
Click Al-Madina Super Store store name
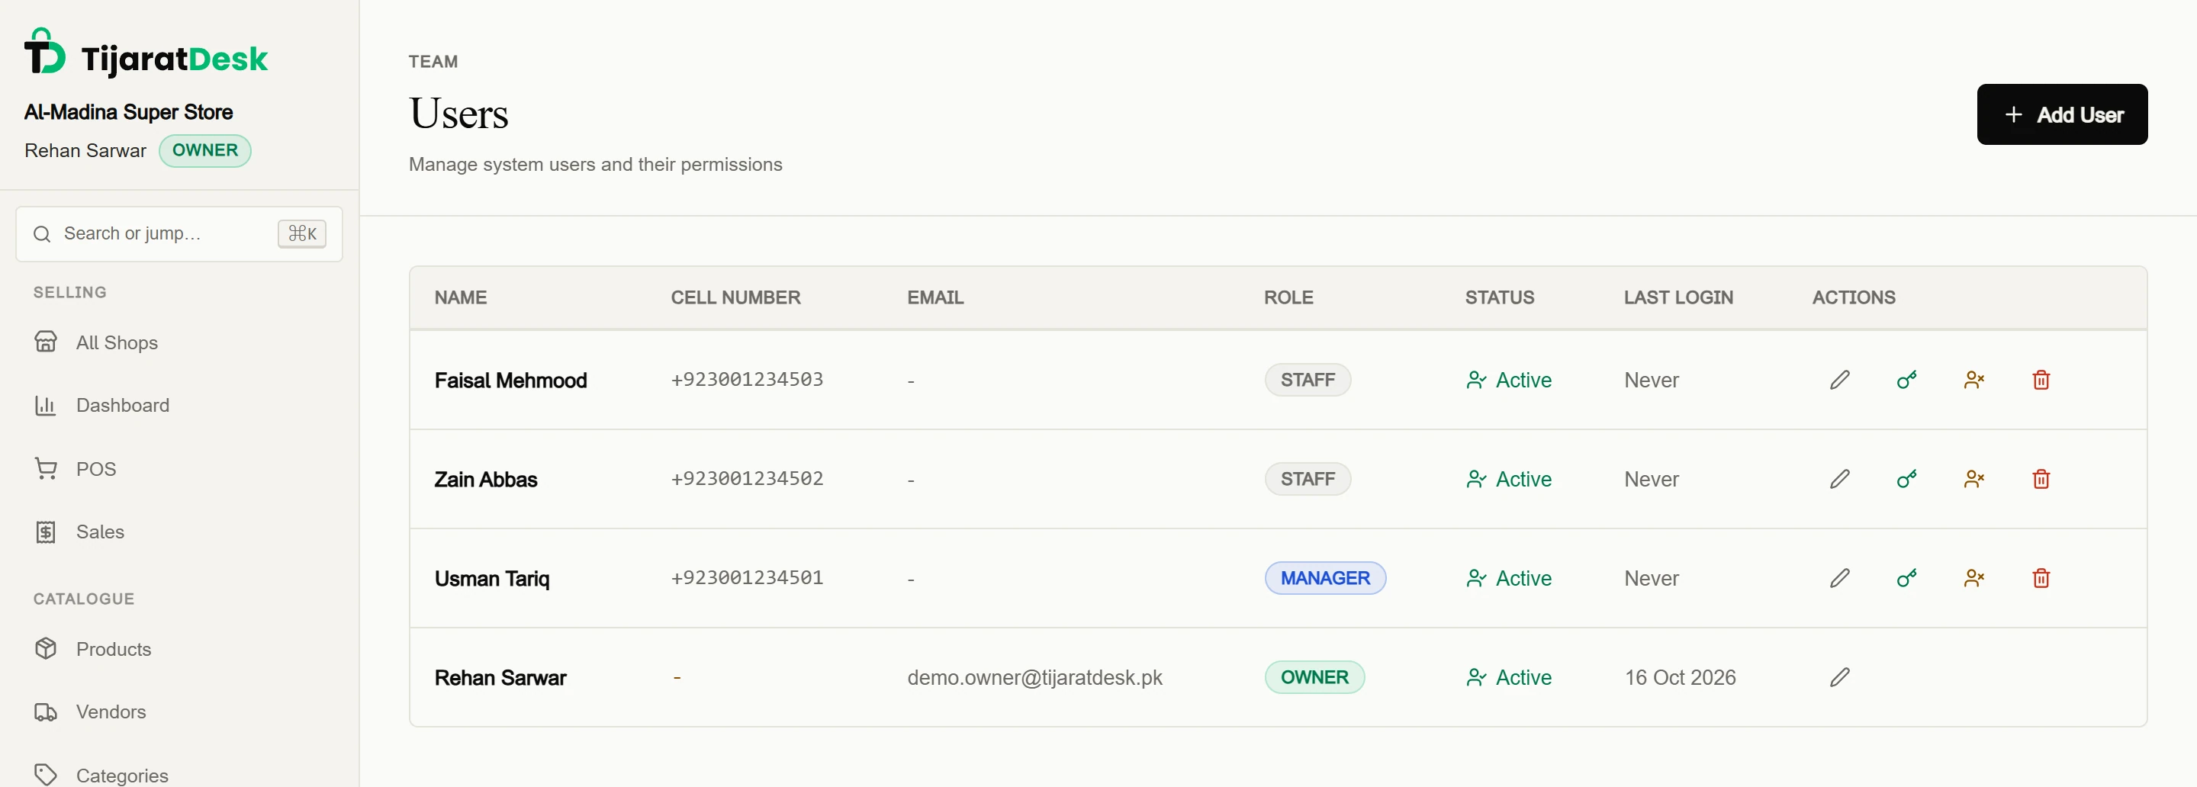point(129,111)
